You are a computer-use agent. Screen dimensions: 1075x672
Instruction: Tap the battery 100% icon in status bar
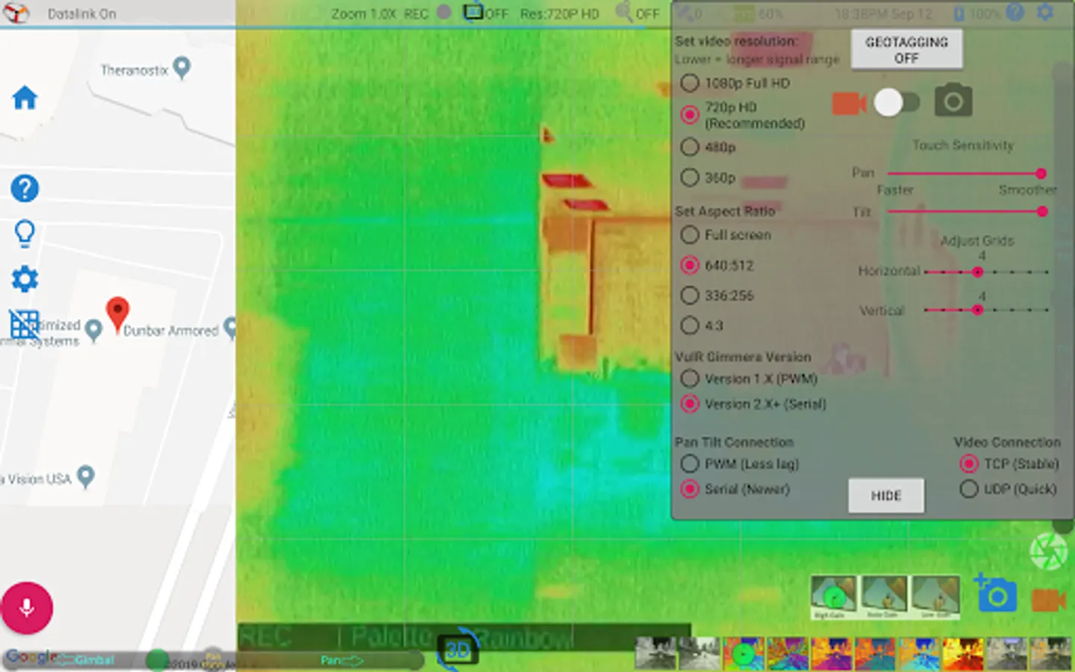click(x=959, y=13)
